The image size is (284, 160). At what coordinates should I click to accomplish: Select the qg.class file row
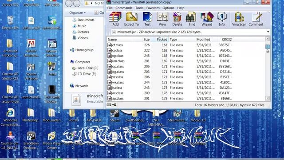tap(170, 72)
